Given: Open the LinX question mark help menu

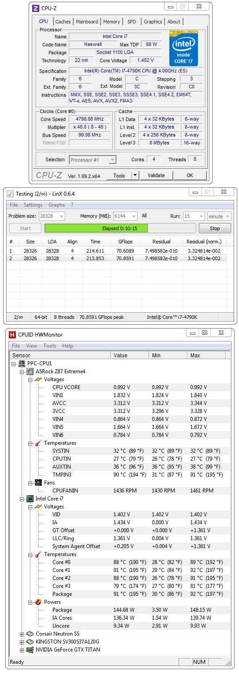Looking at the screenshot, I should coord(72,205).
